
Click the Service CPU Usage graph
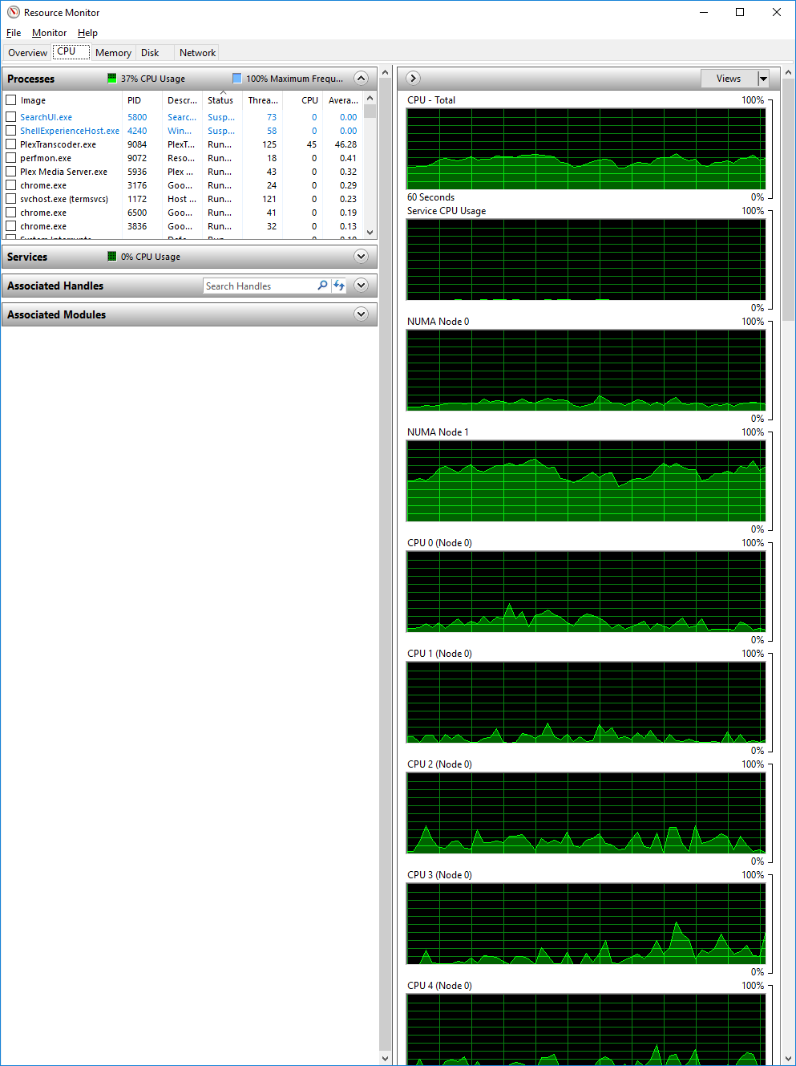[x=586, y=259]
